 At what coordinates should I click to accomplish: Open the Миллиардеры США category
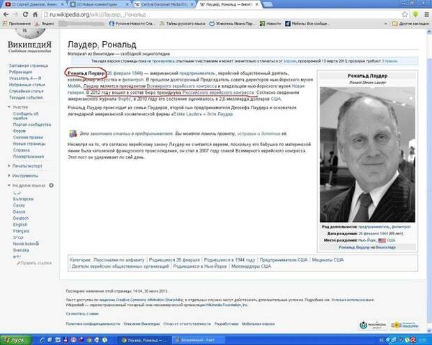pos(251,266)
